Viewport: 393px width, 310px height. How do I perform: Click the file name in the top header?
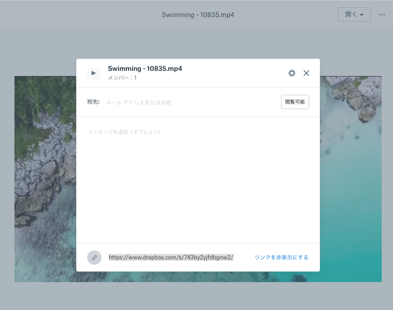point(198,15)
